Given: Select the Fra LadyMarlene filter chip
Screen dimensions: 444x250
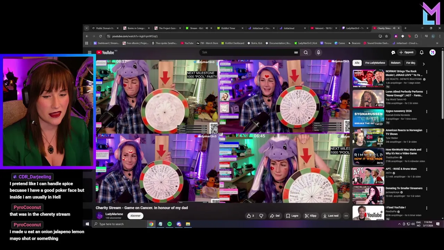Looking at the screenshot, I should [x=375, y=63].
